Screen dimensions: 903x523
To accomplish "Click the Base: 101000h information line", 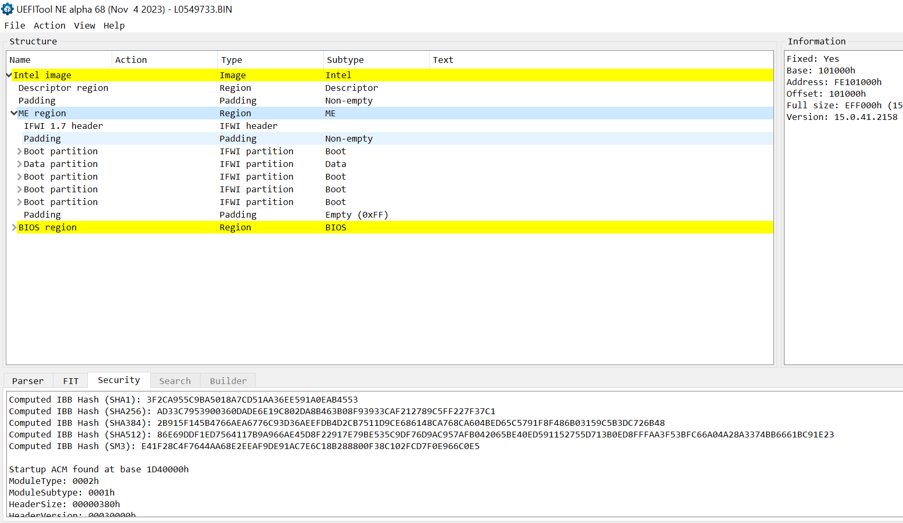I will pyautogui.click(x=821, y=70).
